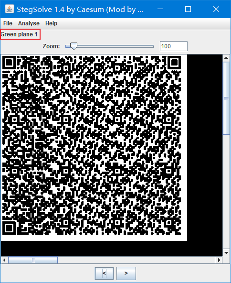
Task: Open the File menu
Action: pos(8,23)
